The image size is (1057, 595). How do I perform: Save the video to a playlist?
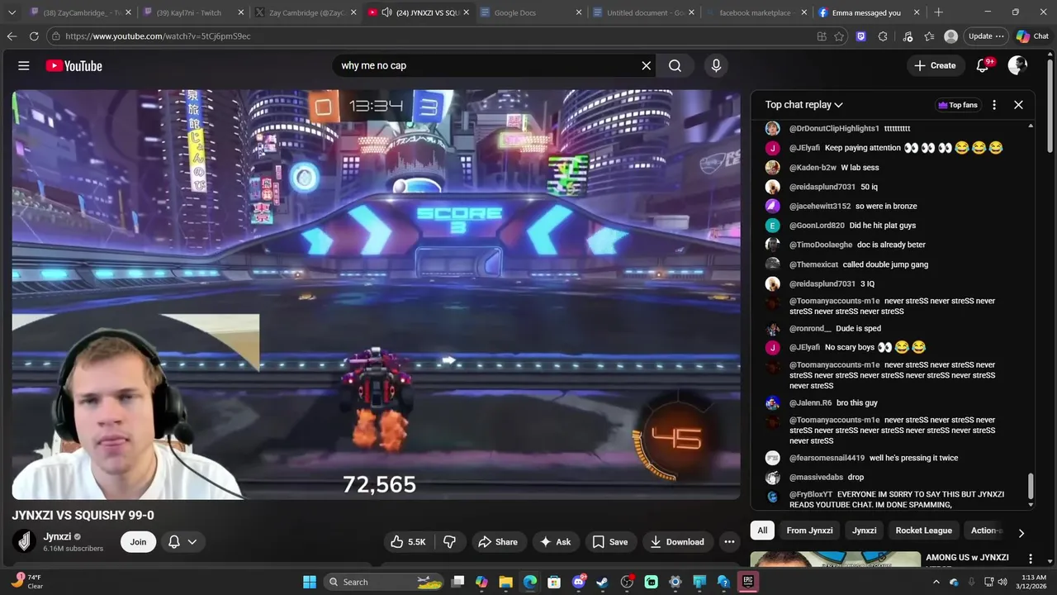coord(610,542)
